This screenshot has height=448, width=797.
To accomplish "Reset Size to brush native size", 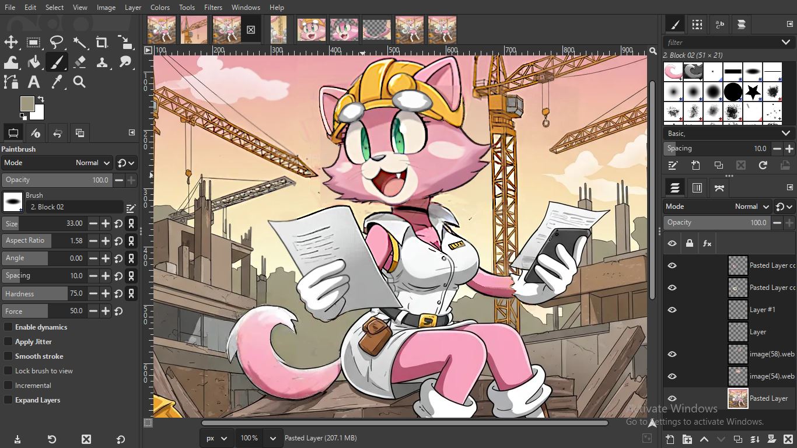I will pyautogui.click(x=118, y=223).
